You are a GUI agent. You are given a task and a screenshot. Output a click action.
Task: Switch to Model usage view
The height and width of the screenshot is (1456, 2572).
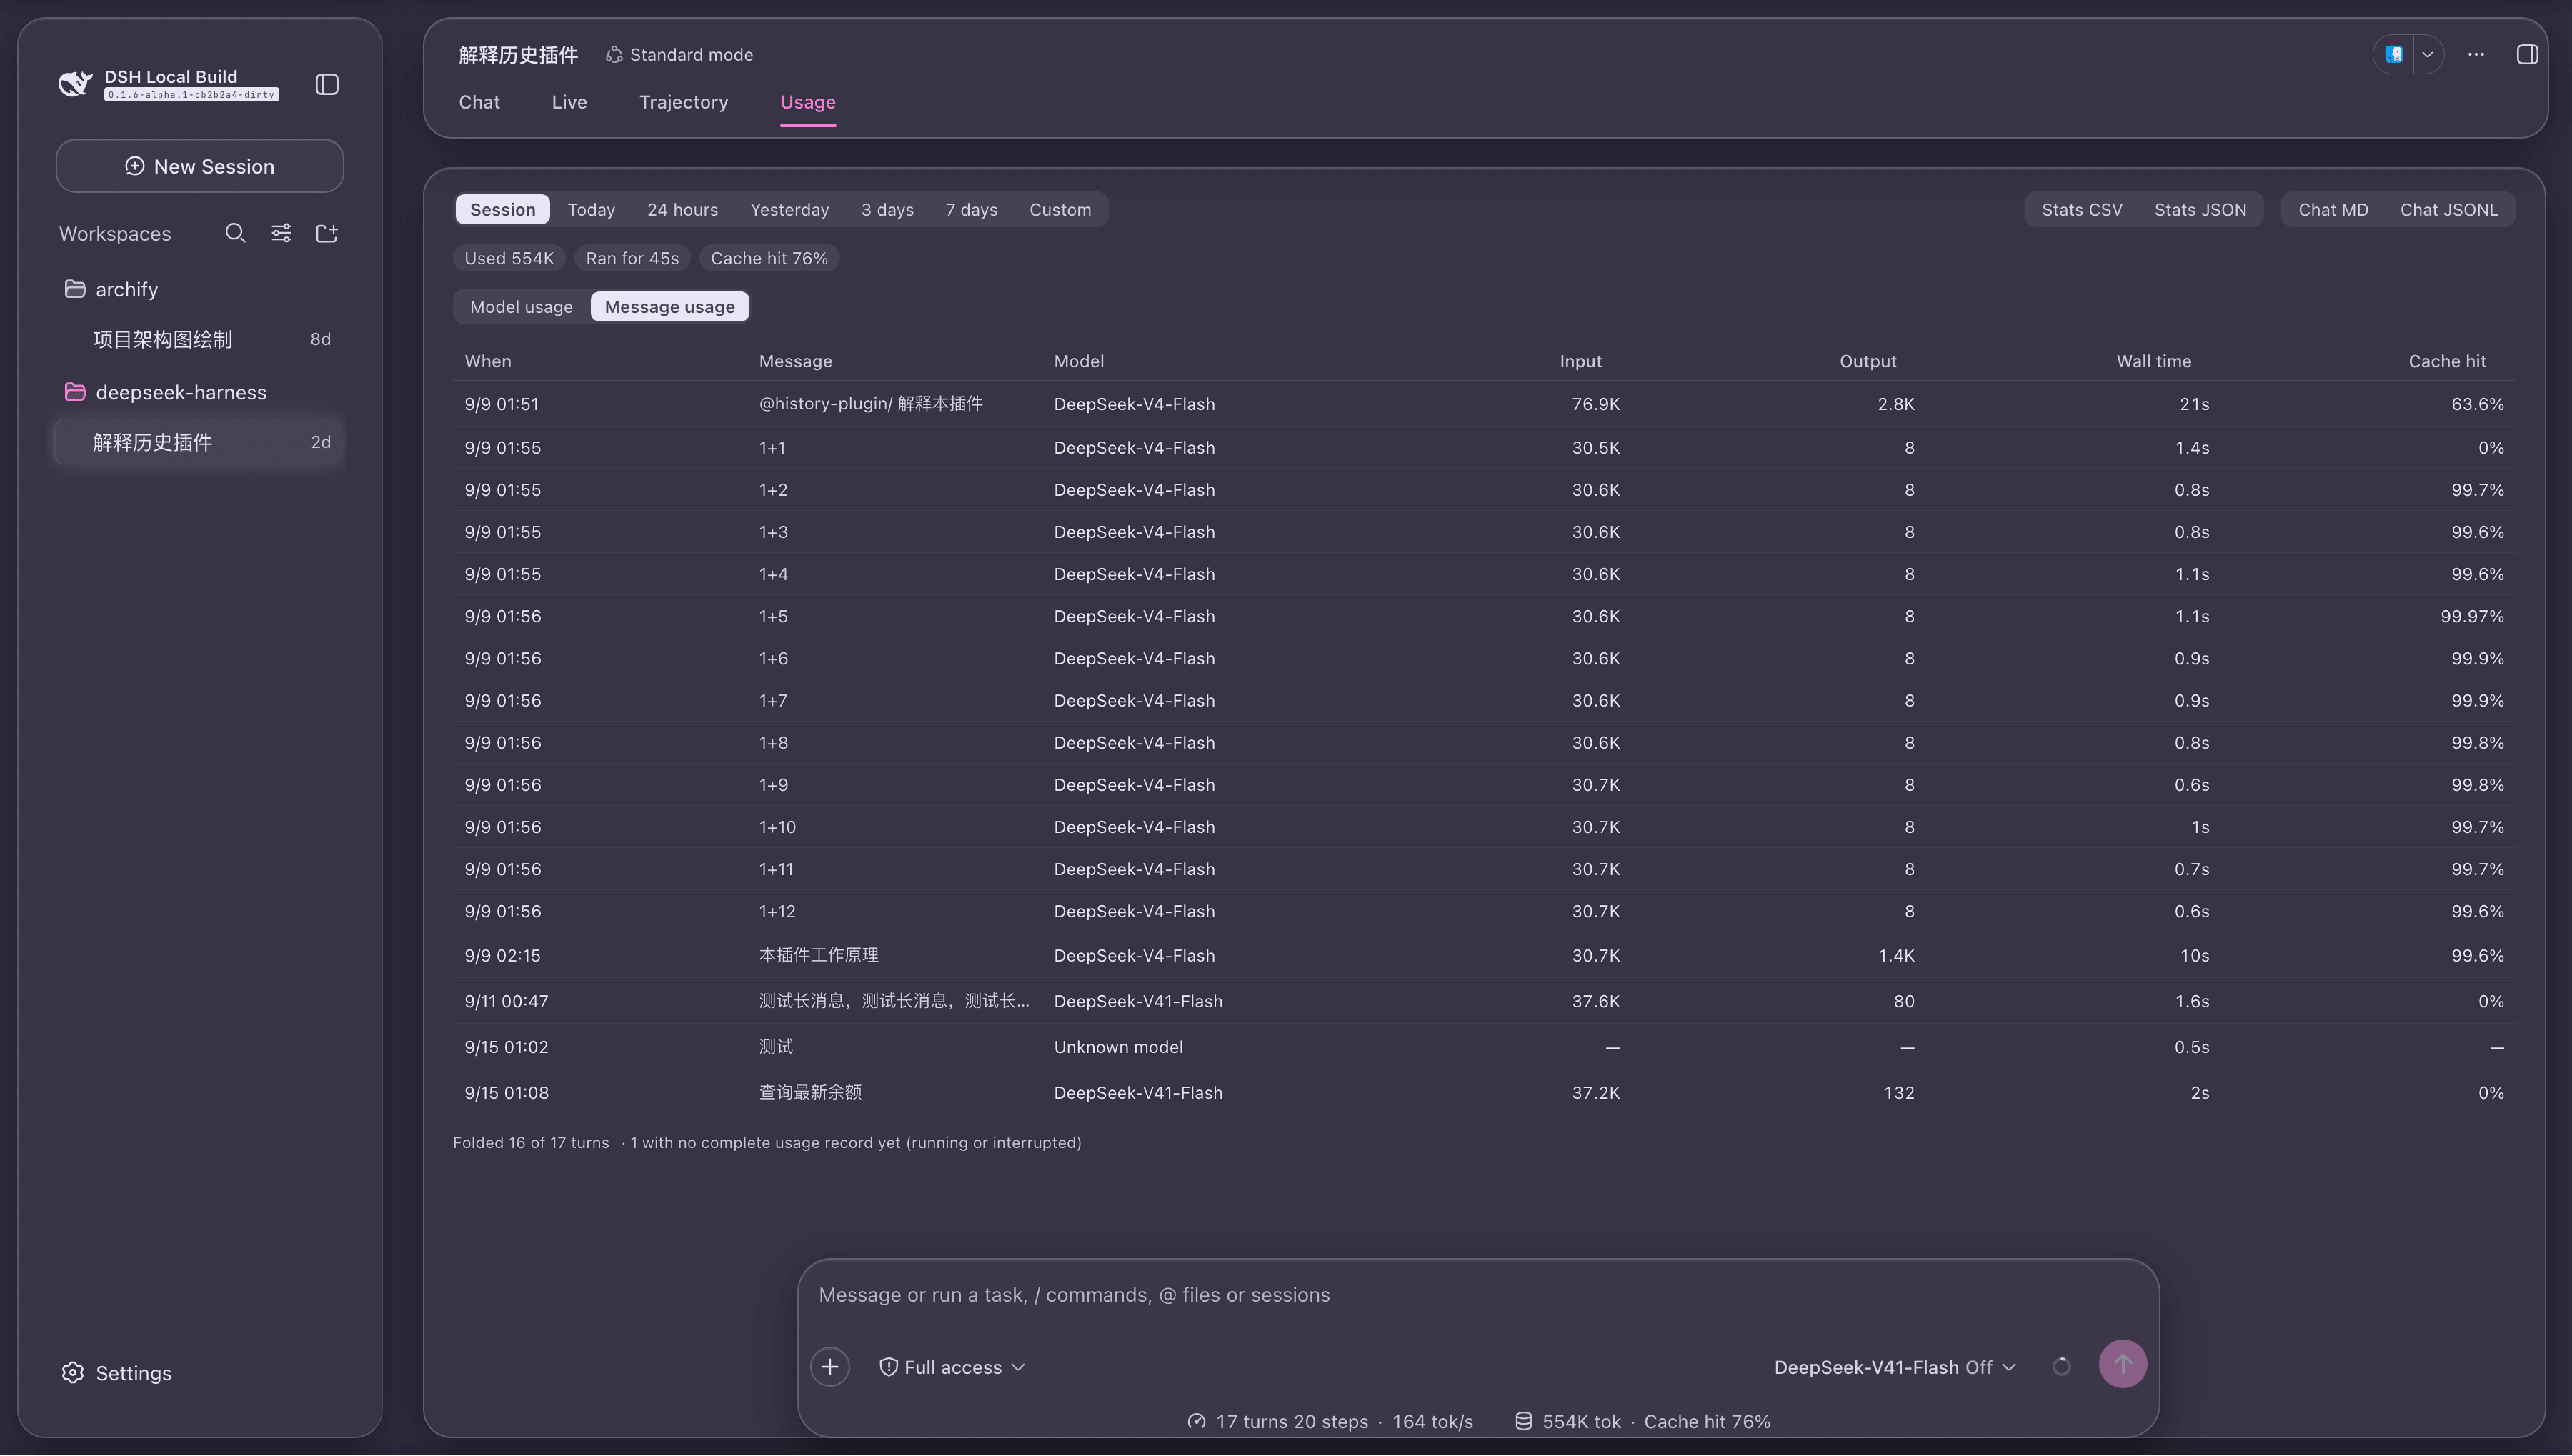[521, 307]
